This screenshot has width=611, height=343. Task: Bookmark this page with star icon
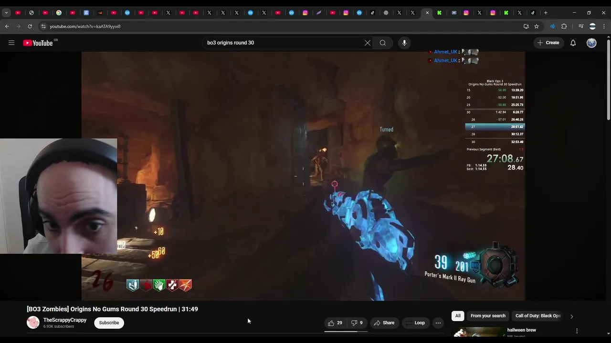click(537, 27)
